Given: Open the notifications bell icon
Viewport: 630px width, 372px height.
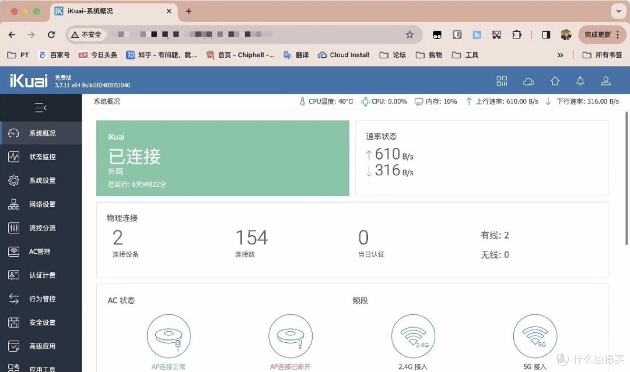Looking at the screenshot, I should 580,81.
